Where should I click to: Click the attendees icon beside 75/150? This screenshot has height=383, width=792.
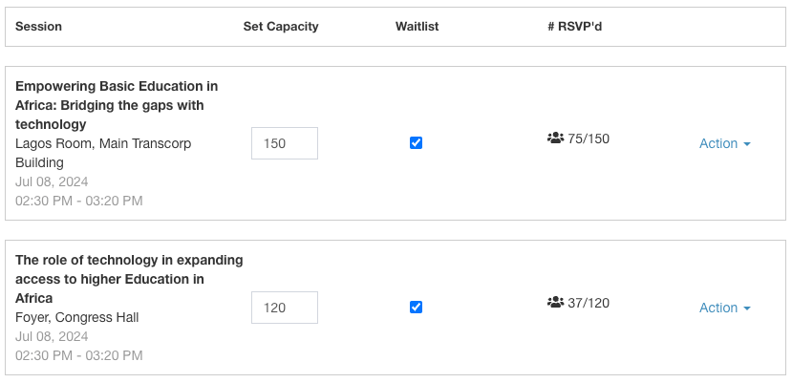555,138
